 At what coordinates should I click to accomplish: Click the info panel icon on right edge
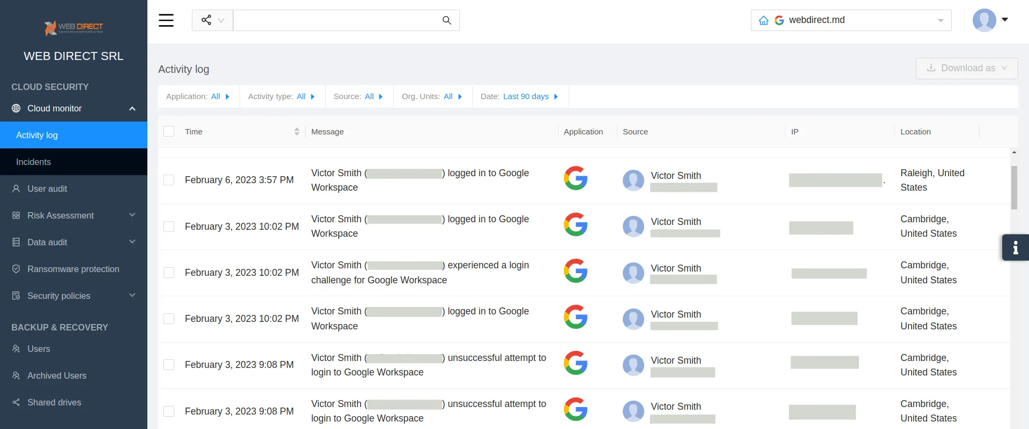click(1015, 247)
